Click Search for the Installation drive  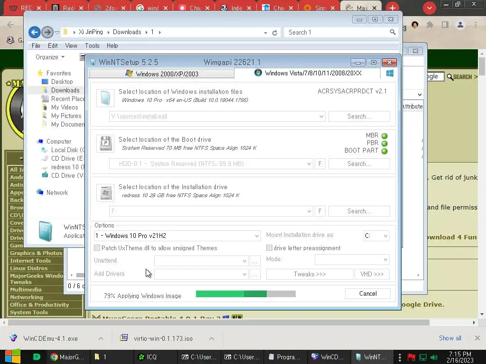[359, 211]
